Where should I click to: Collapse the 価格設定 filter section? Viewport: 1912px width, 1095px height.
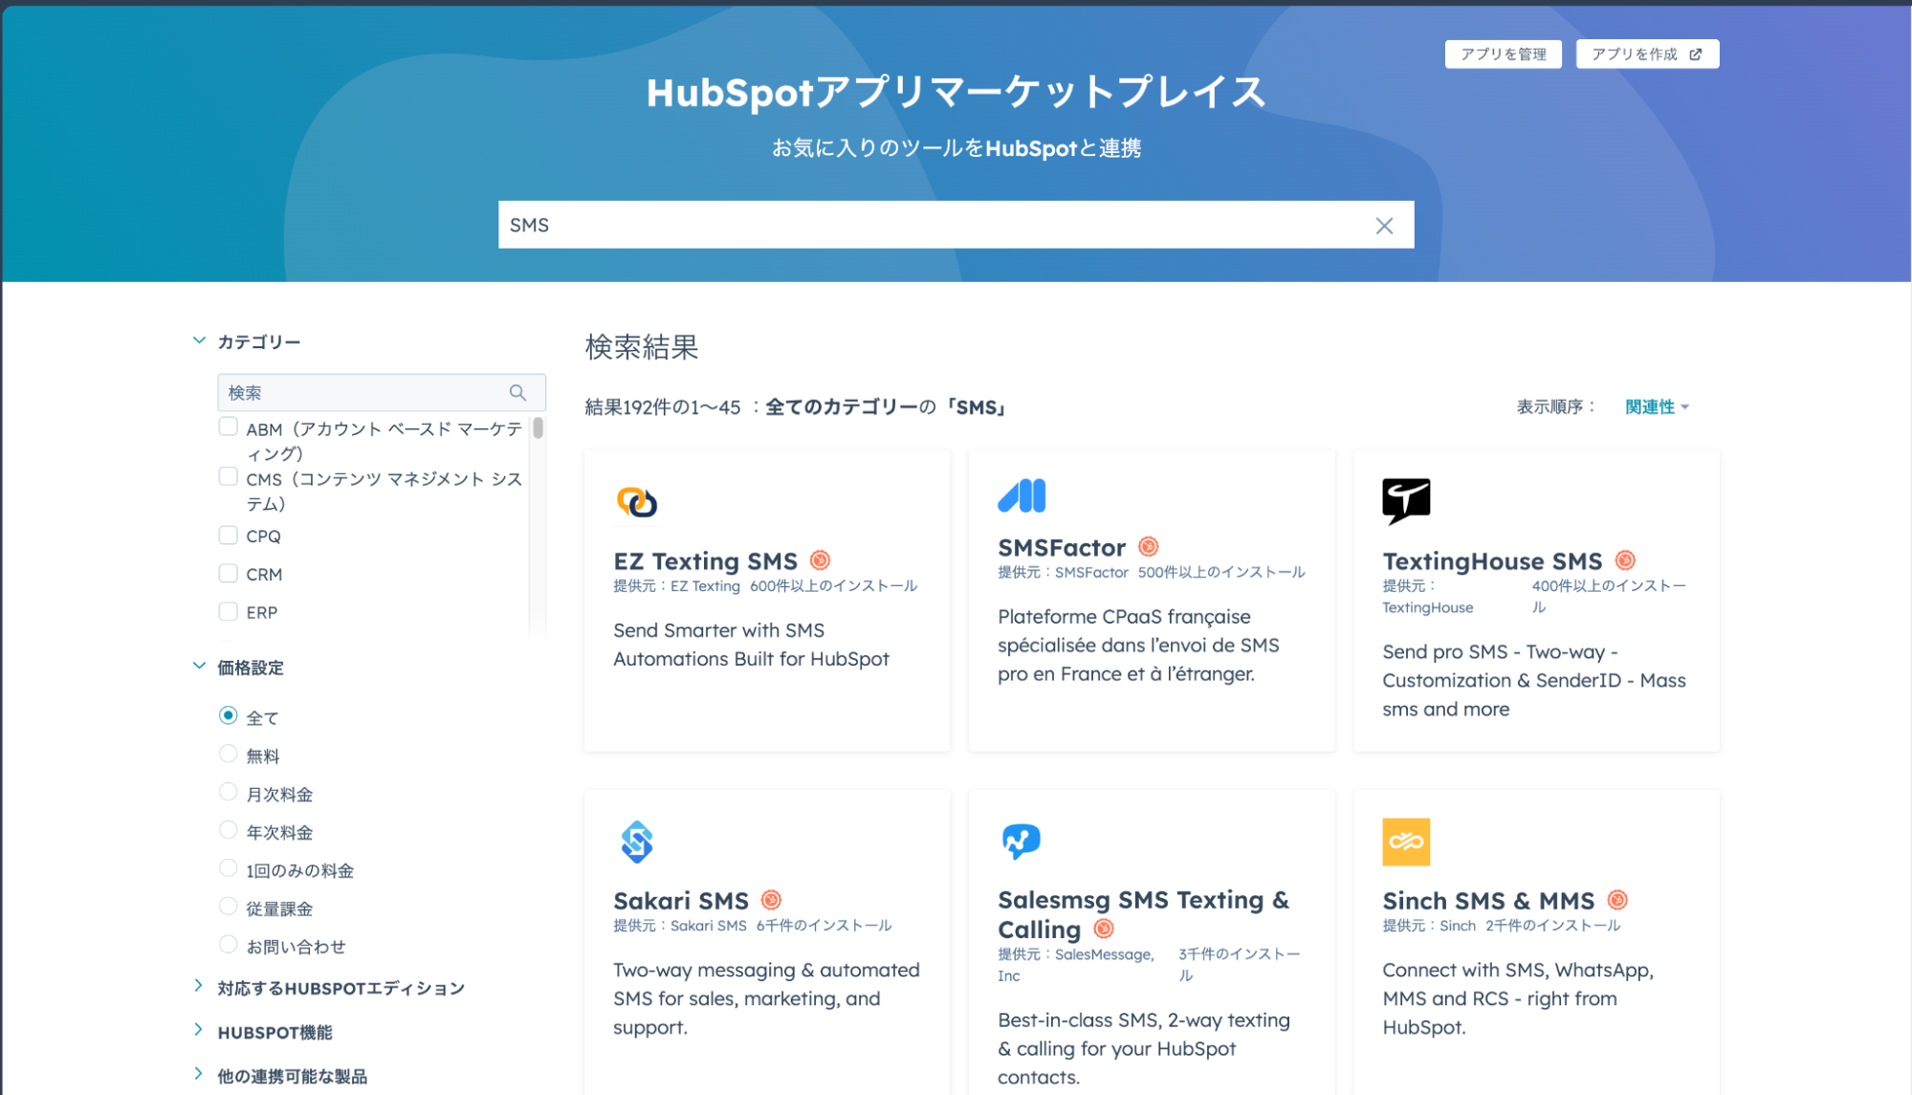199,666
